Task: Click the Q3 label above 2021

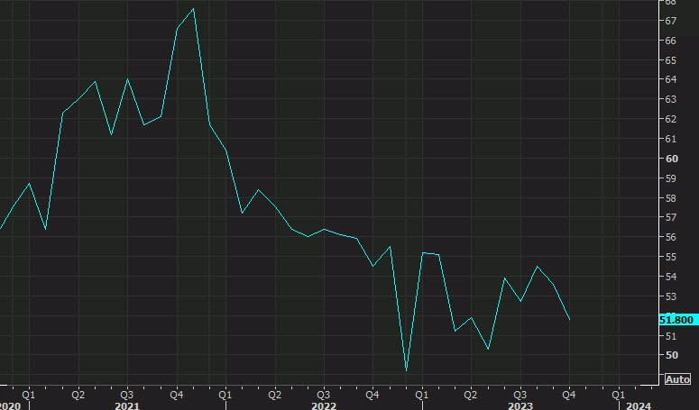Action: [126, 394]
